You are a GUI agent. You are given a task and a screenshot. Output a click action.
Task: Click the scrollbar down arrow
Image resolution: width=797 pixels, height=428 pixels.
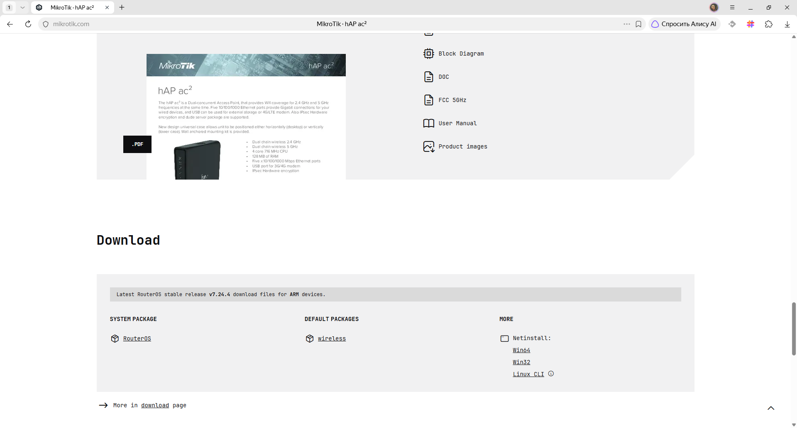[x=794, y=425]
